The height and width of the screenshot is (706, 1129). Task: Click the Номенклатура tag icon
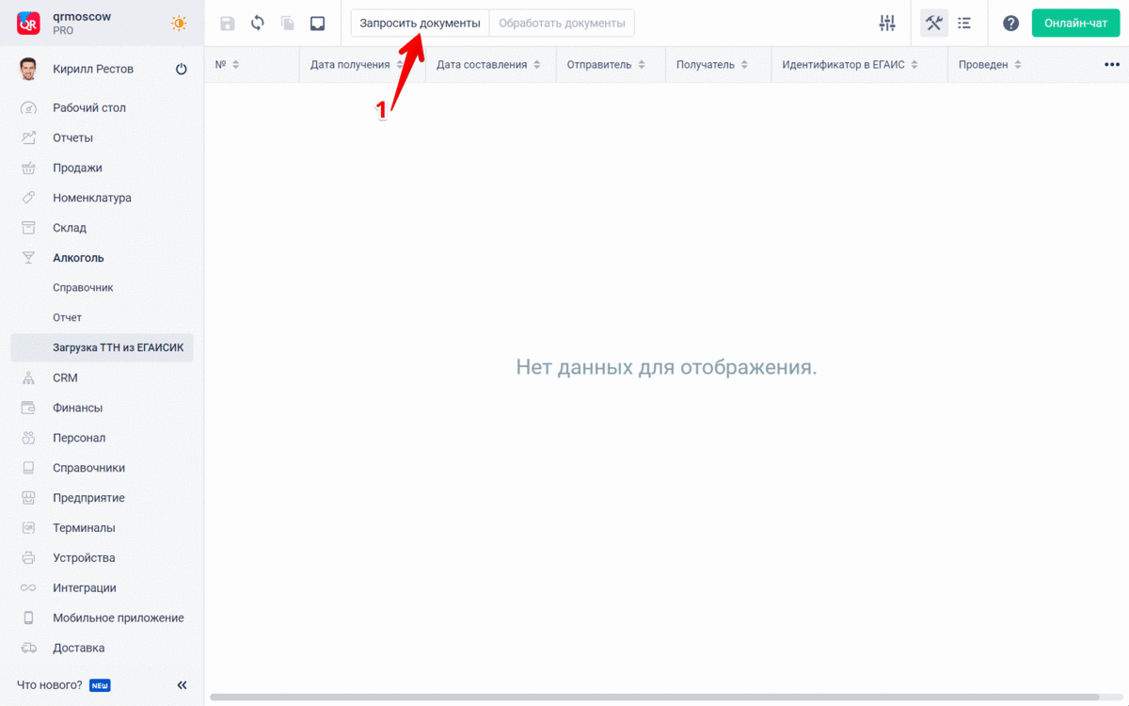click(x=28, y=198)
